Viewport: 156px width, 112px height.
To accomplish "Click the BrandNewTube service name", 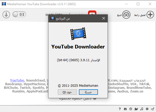I will coord(139,88).
